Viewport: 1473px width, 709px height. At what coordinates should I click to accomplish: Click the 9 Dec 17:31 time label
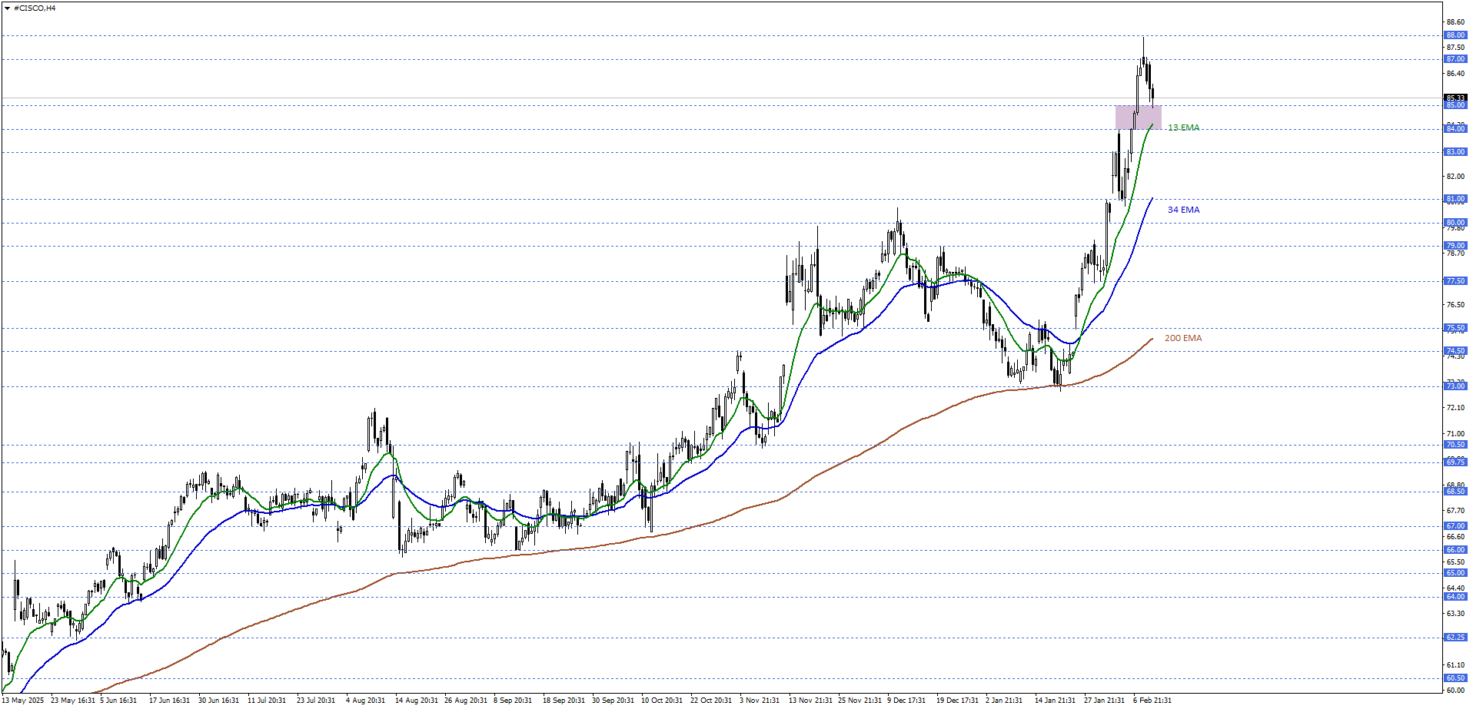tap(907, 701)
